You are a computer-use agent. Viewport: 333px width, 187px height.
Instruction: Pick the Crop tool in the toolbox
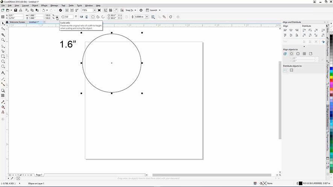click(3, 34)
